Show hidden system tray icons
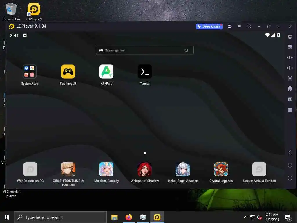The width and height of the screenshot is (297, 223). (x=245, y=217)
